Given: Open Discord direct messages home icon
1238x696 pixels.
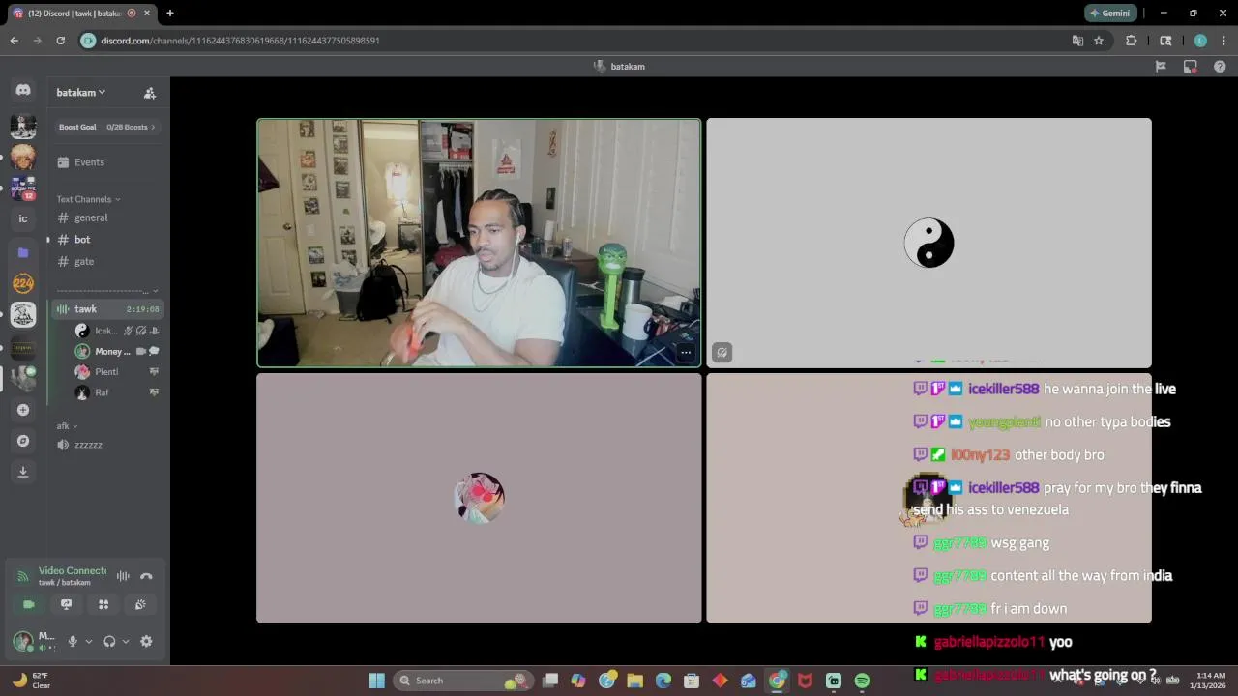Looking at the screenshot, I should 23,90.
